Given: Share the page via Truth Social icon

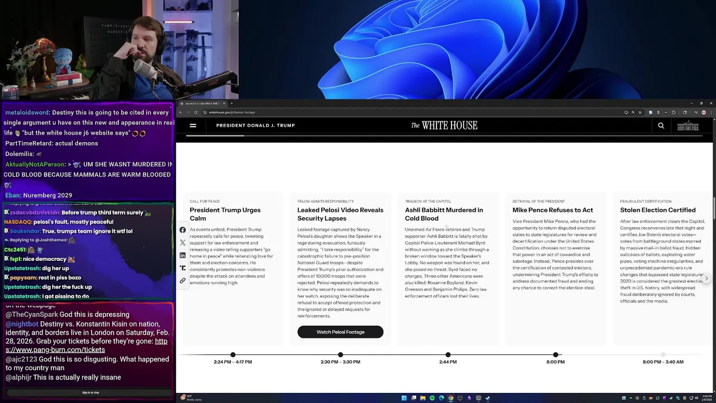Looking at the screenshot, I should pos(182,268).
